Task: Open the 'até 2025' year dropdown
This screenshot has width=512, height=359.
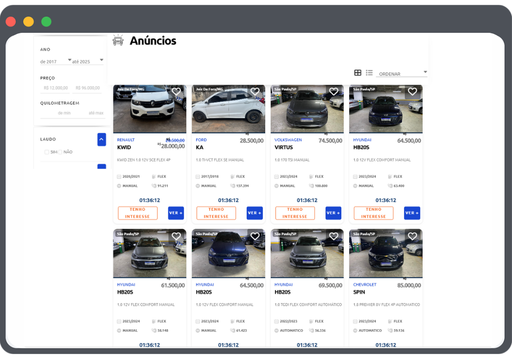Action: pyautogui.click(x=88, y=61)
